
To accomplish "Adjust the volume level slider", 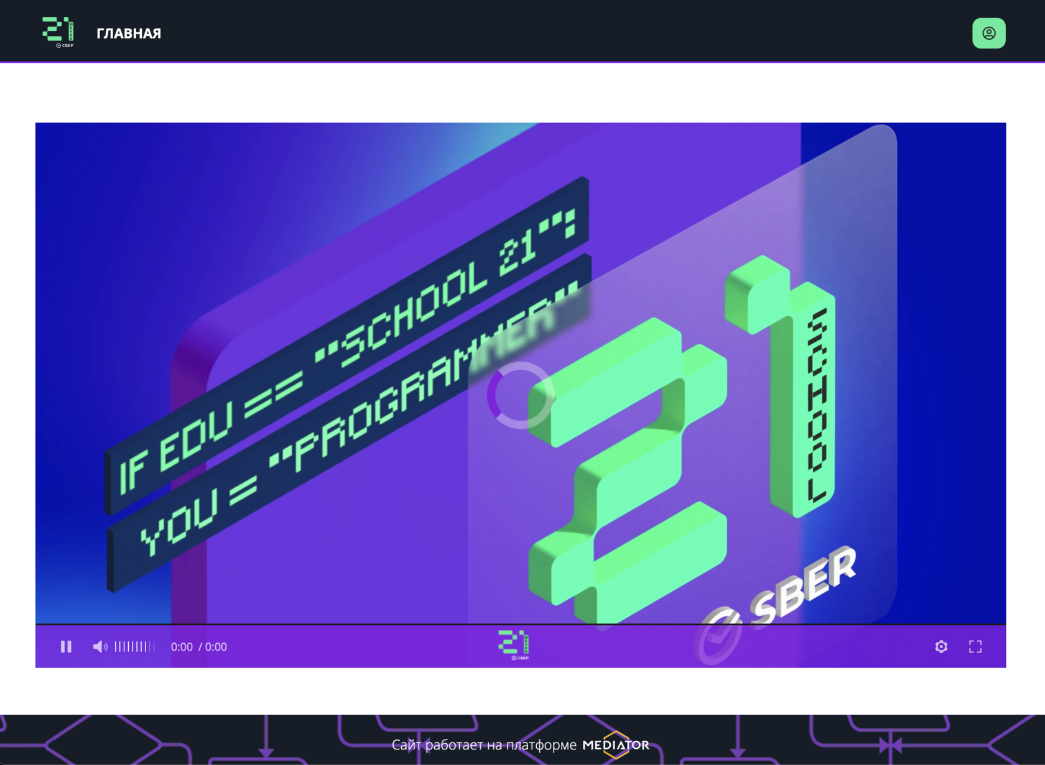I will coord(135,647).
